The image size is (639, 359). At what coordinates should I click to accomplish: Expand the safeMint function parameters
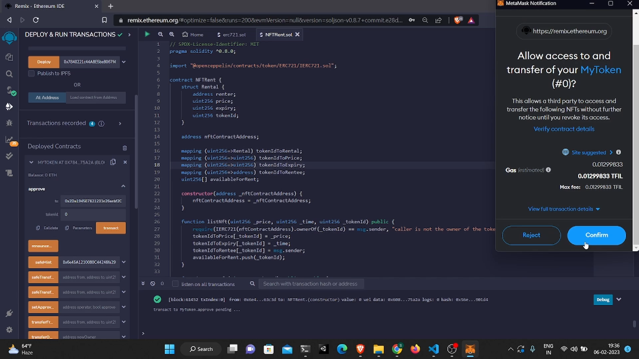[x=124, y=262]
